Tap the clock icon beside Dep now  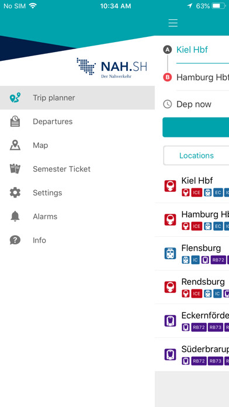168,104
